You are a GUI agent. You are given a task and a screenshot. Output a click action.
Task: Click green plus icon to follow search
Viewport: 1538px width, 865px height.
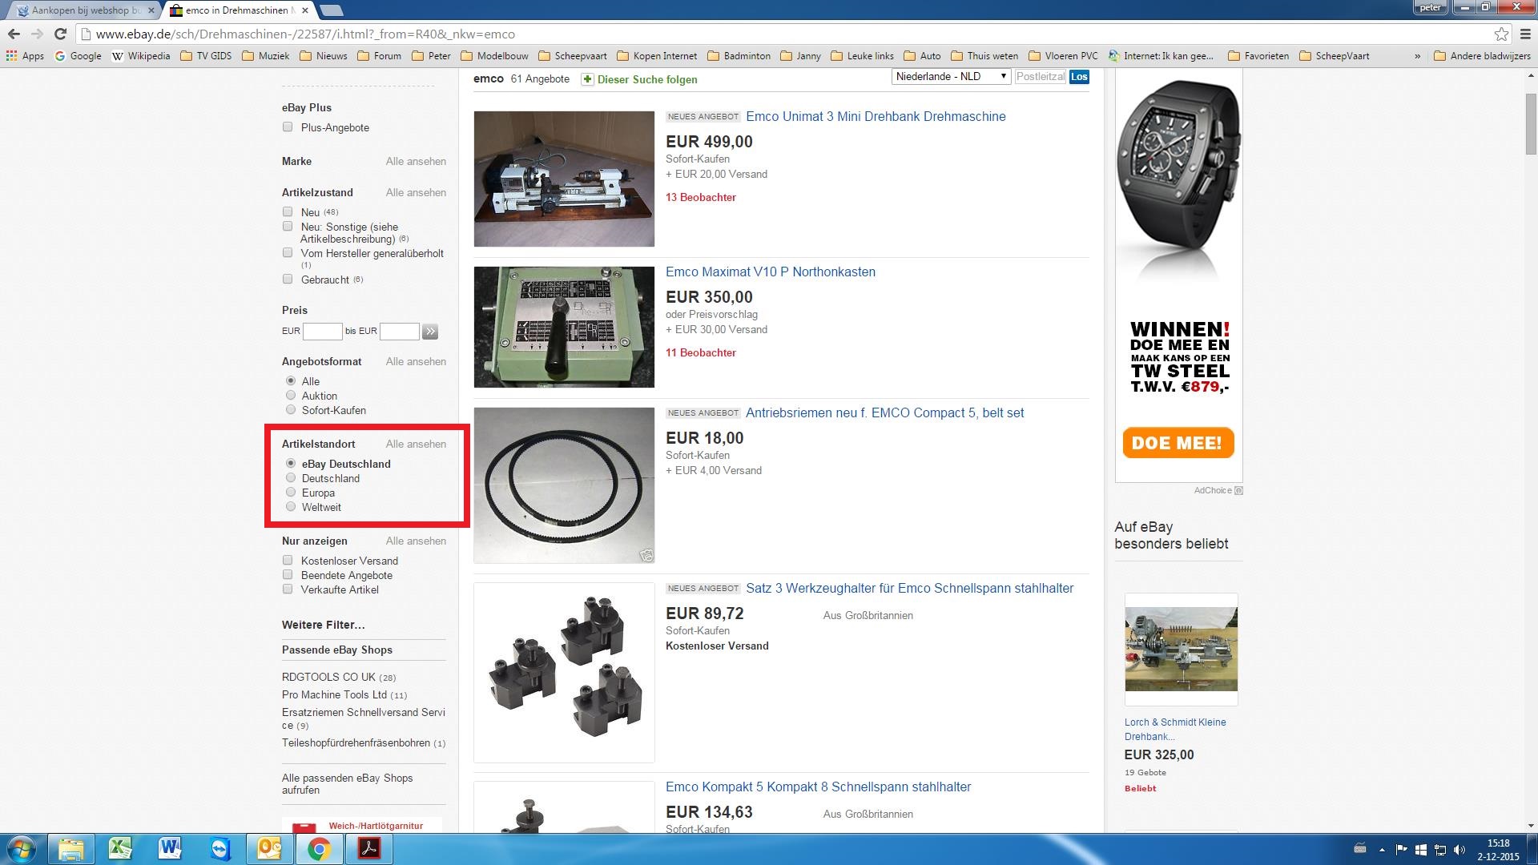[587, 79]
